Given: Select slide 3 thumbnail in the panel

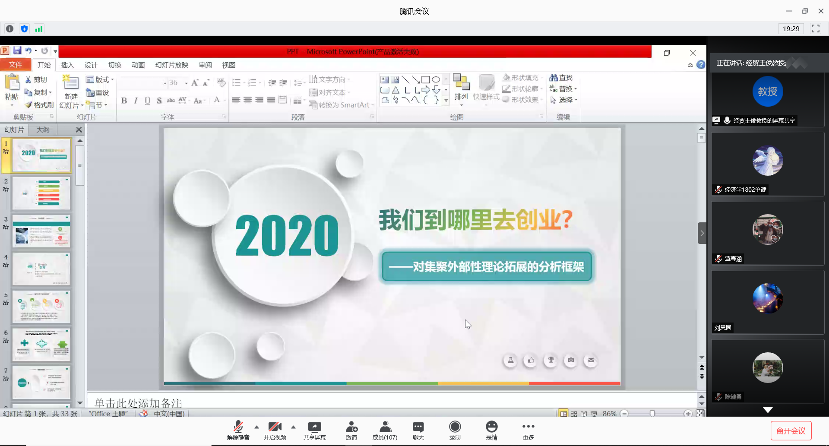Looking at the screenshot, I should point(41,231).
